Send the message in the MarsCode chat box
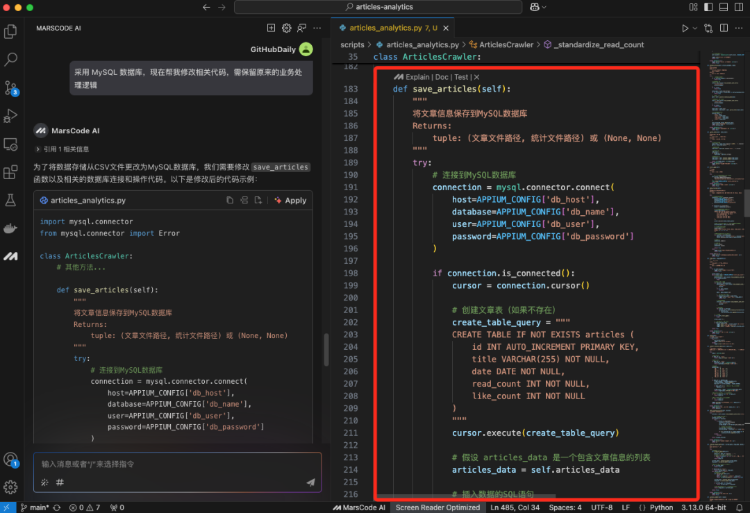Image resolution: width=750 pixels, height=513 pixels. point(310,482)
